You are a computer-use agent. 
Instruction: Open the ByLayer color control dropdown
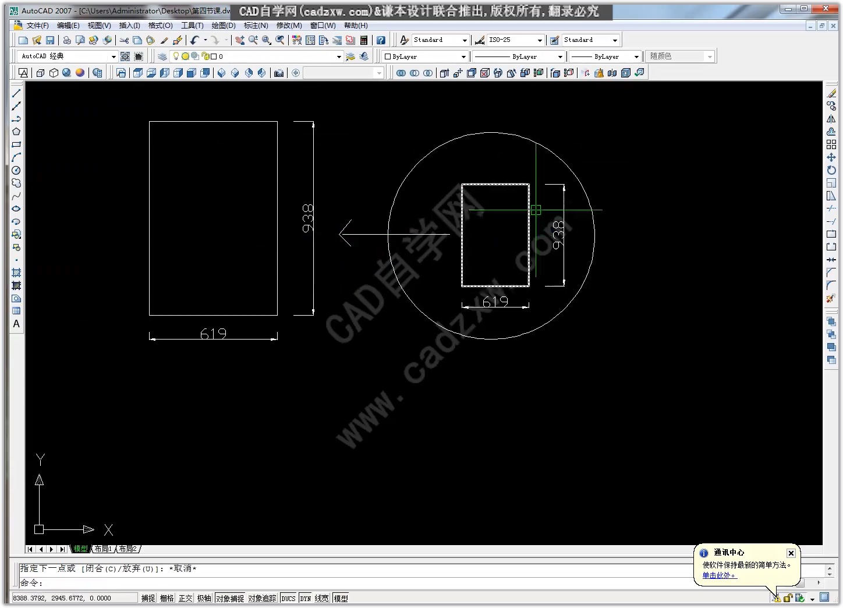[463, 56]
